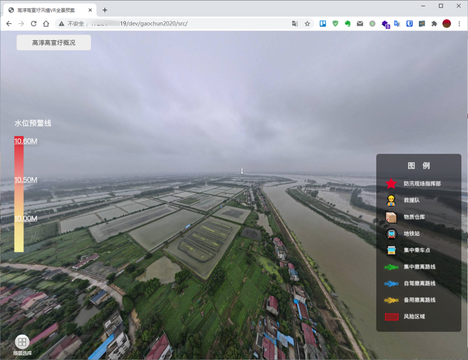
Task: Click the blue 自驾撤离路线 arrow icon
Action: (x=391, y=284)
